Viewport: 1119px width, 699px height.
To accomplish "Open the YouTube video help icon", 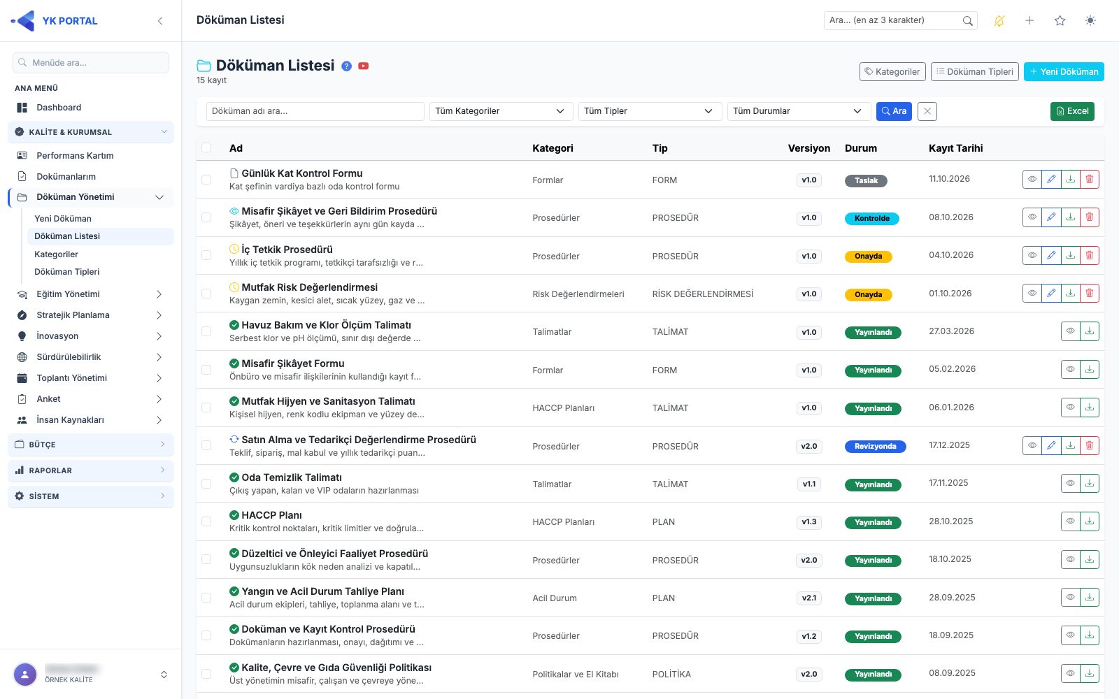I will point(364,66).
